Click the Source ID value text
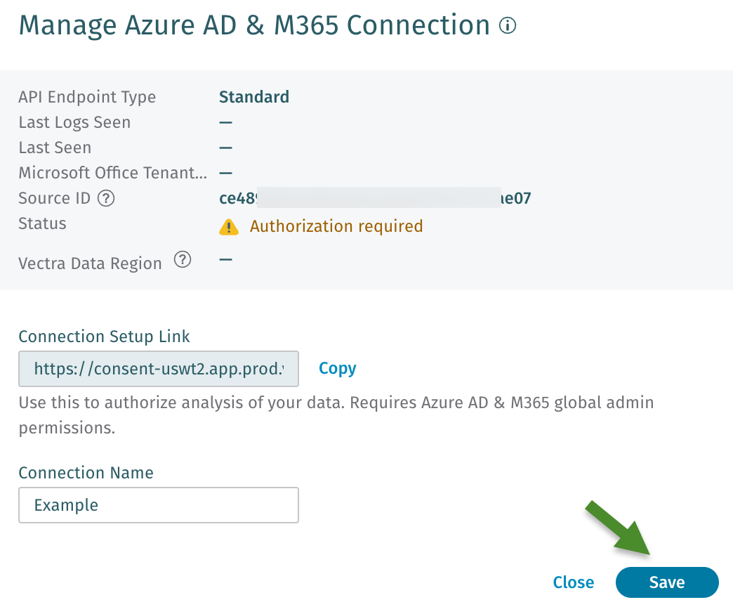This screenshot has width=733, height=614. 375,199
